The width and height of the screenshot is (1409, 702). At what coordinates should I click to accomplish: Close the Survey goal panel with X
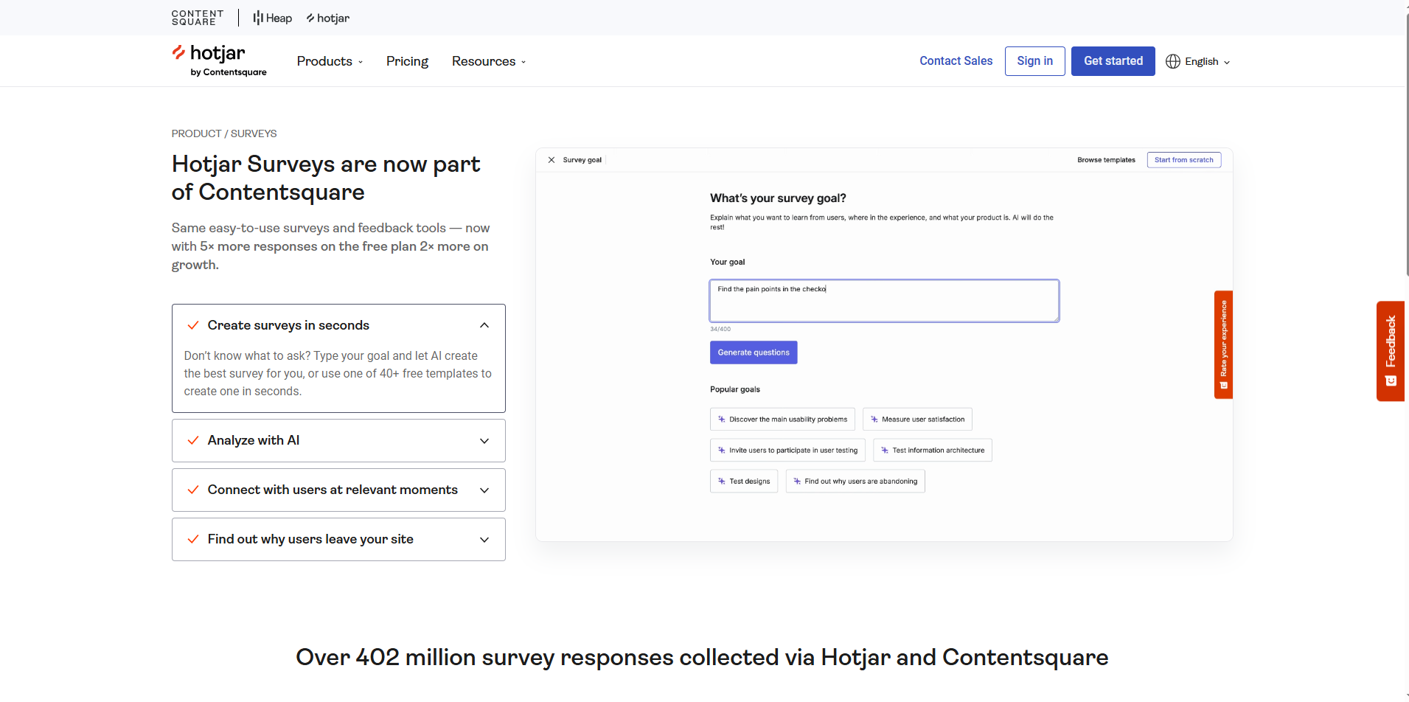point(552,160)
